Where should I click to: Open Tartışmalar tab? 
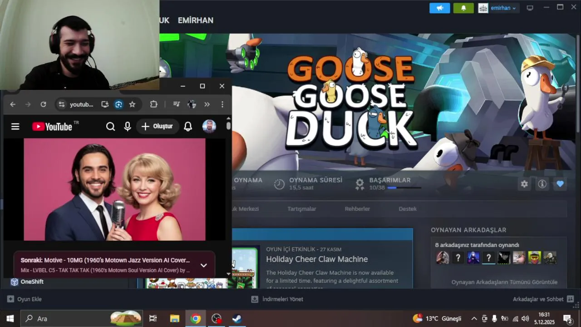(x=301, y=209)
